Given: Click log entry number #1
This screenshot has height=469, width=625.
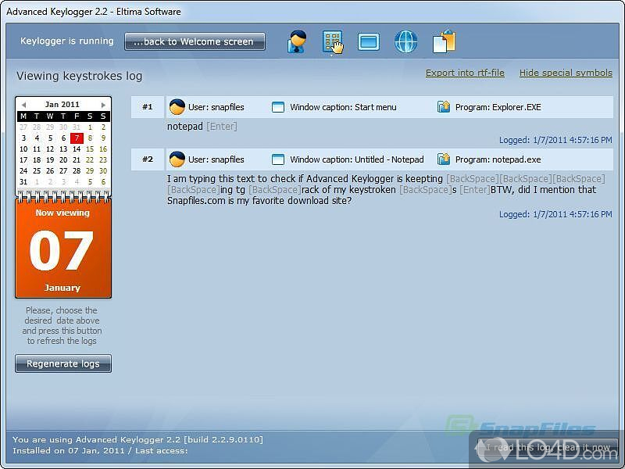Looking at the screenshot, I should [148, 107].
